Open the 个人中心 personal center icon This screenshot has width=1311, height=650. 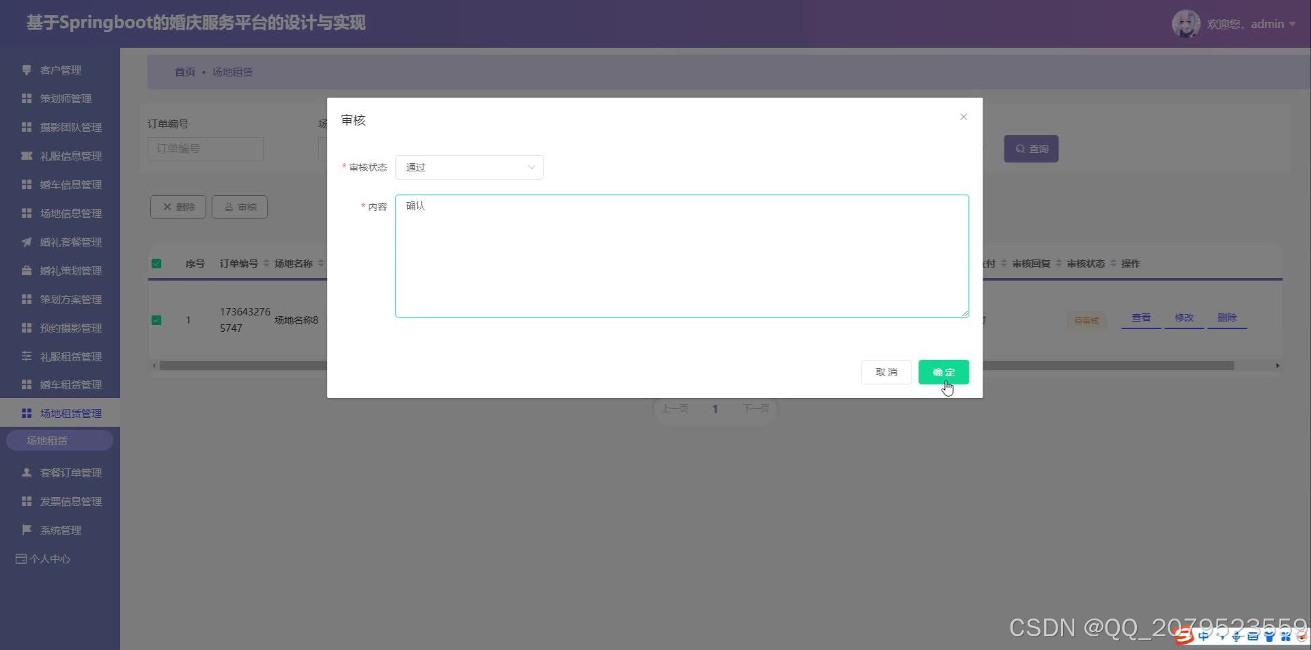[x=19, y=559]
